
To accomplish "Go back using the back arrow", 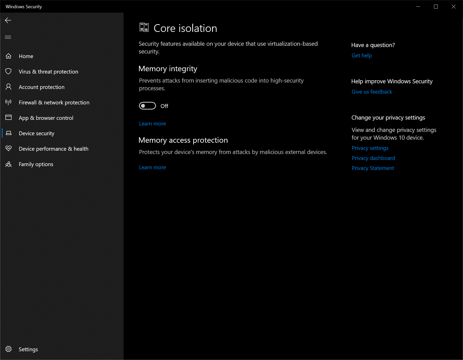I will pyautogui.click(x=8, y=20).
